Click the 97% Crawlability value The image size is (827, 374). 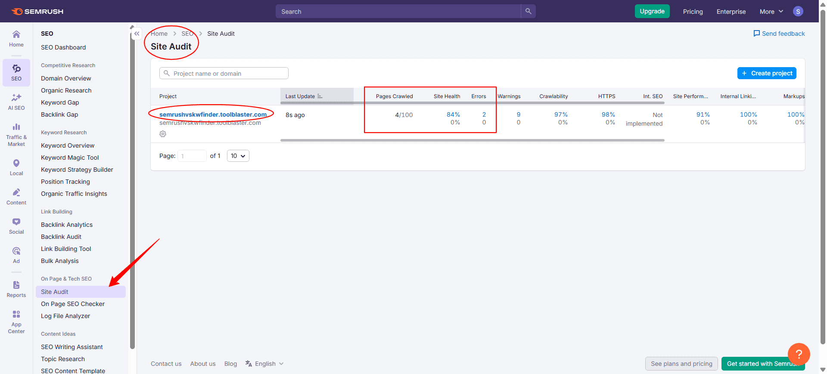[561, 114]
